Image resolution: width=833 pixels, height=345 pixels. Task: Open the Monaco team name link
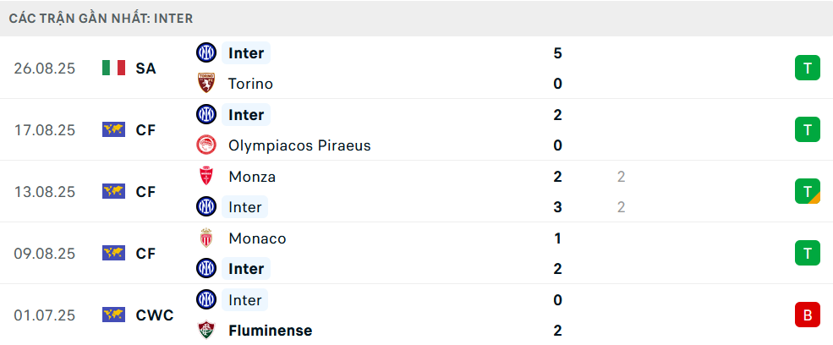257,238
